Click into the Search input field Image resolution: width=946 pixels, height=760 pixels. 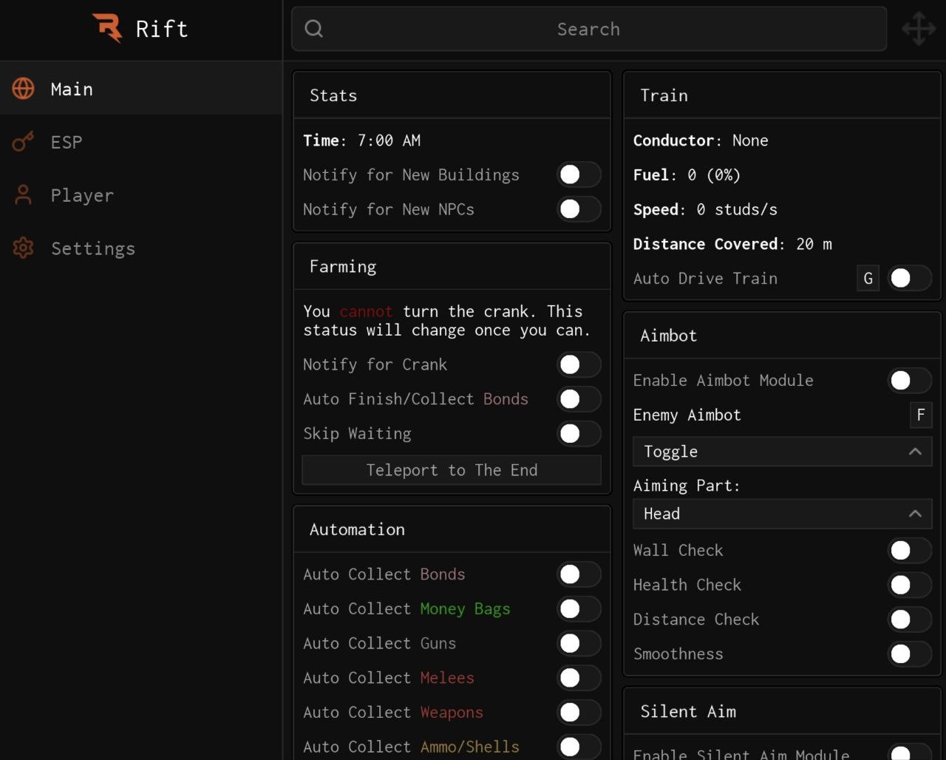point(588,29)
